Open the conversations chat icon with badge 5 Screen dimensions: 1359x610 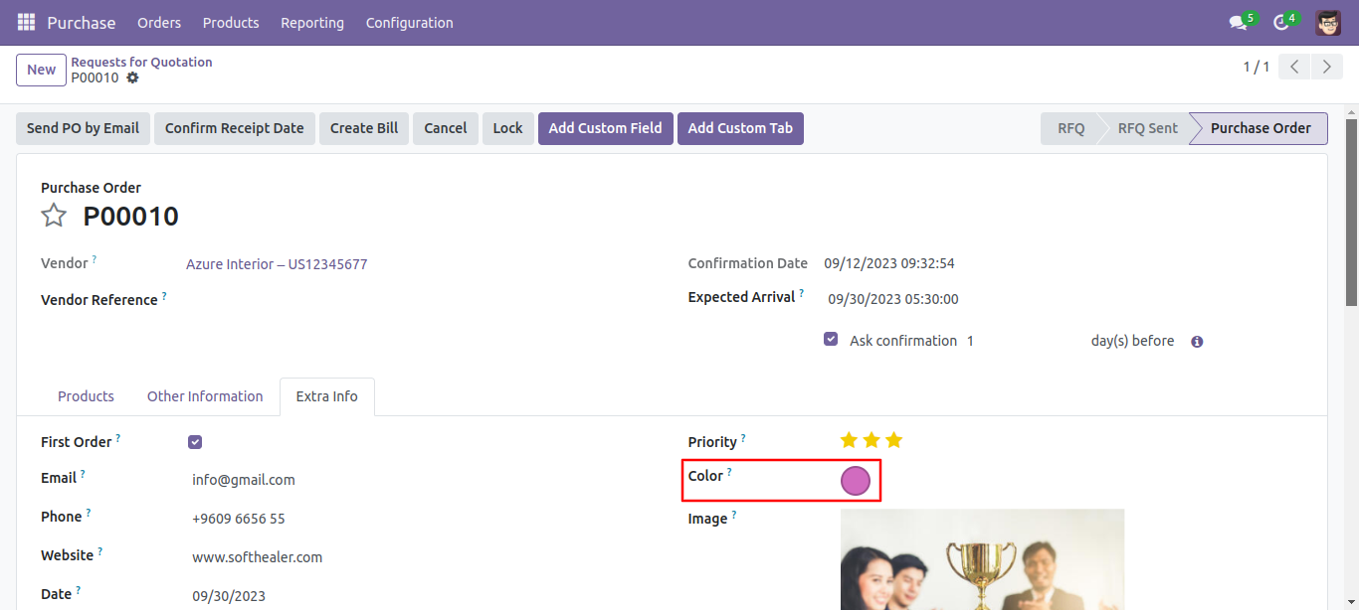1239,22
